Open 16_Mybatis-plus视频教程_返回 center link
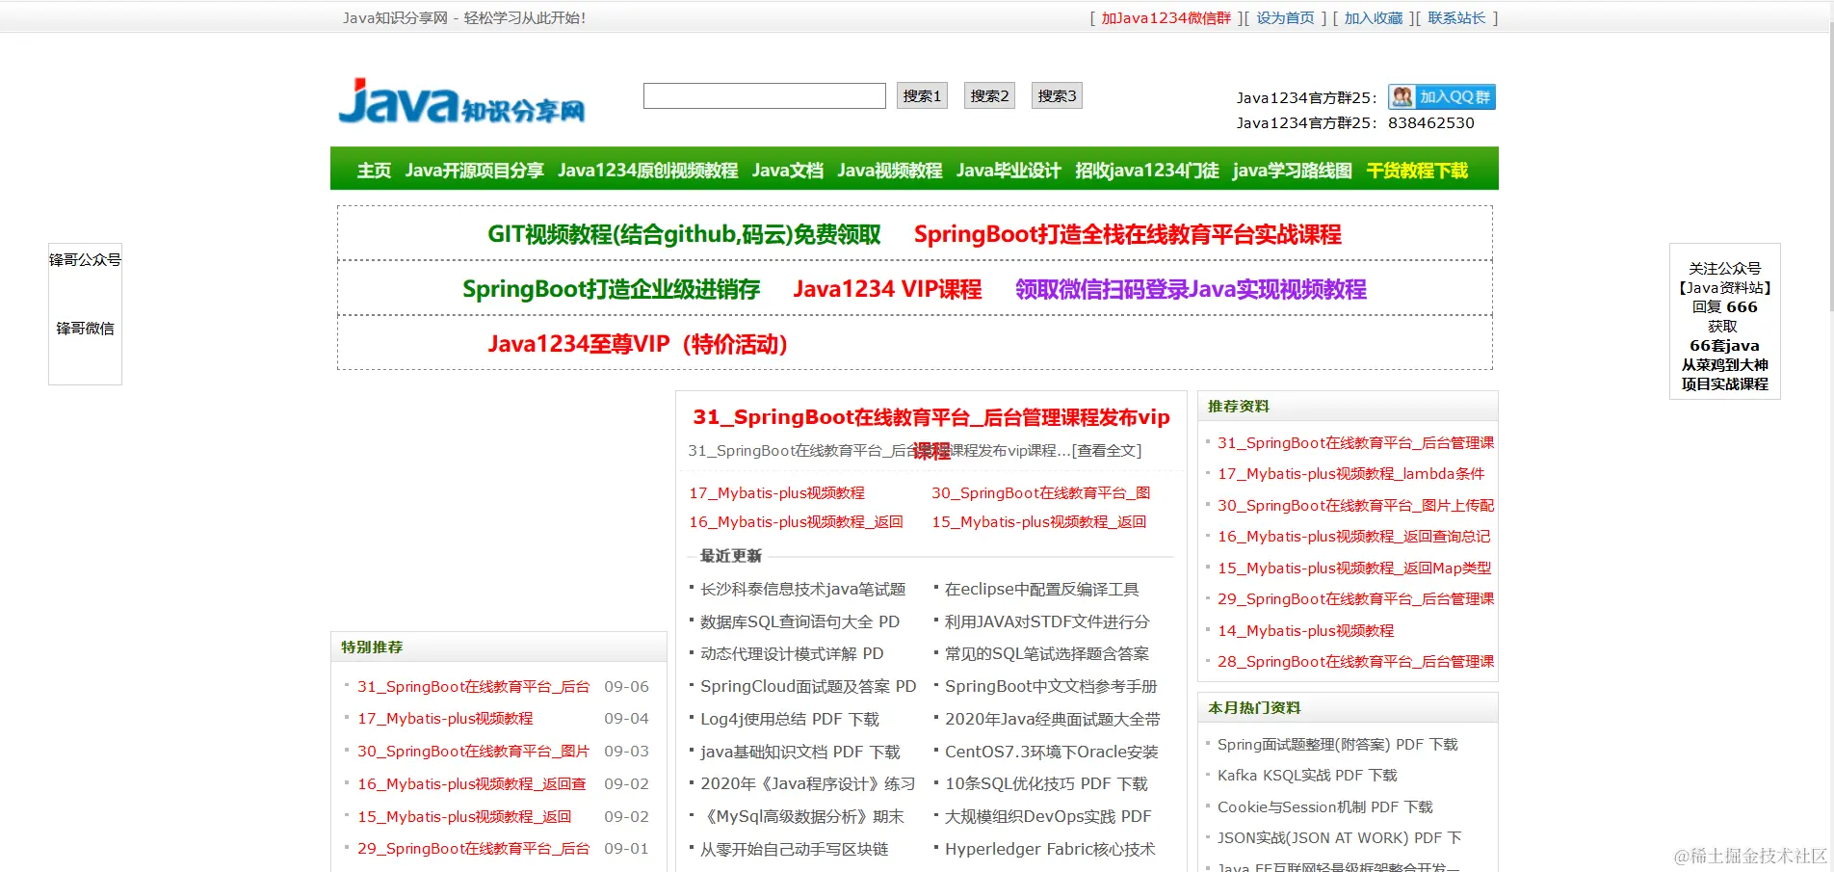 click(796, 521)
